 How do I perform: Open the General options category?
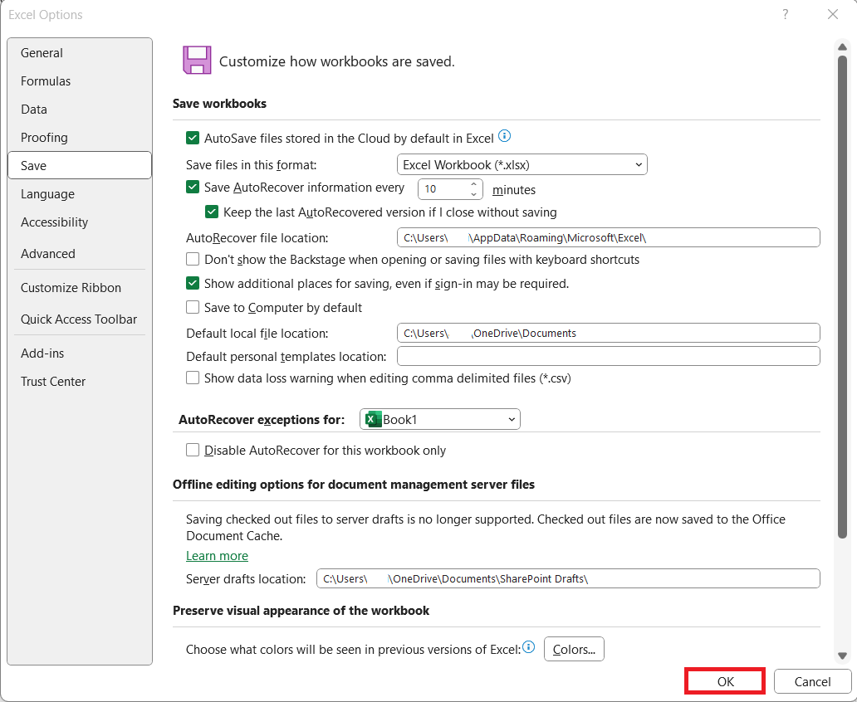(80, 53)
